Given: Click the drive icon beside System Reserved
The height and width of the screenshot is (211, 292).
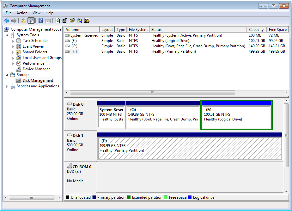Looking at the screenshot, I should pyautogui.click(x=67, y=35).
